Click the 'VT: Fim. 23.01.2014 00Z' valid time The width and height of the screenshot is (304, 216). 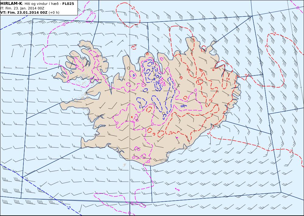(24, 12)
